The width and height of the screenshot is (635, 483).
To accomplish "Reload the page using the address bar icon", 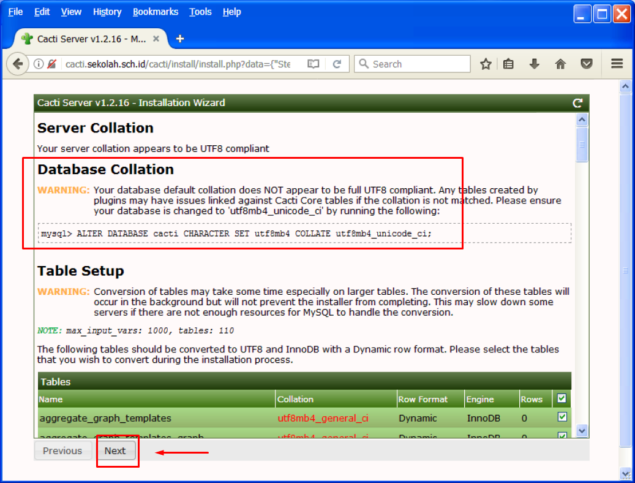I will point(337,64).
